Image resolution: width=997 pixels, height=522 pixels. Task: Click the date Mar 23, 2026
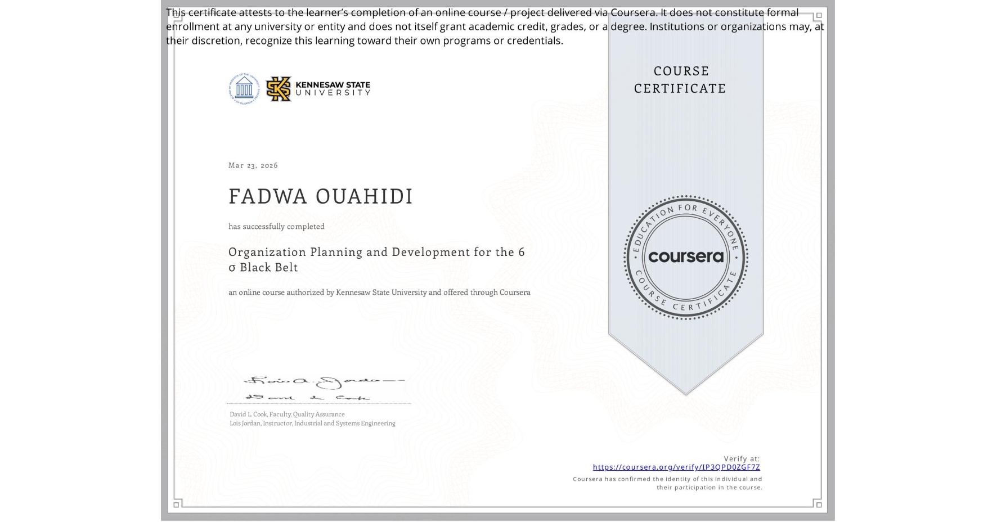tap(253, 165)
